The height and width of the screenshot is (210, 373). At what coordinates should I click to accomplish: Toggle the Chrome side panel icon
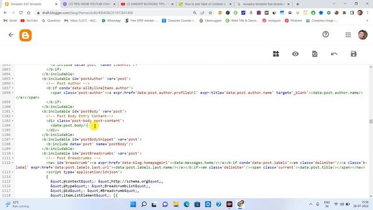pos(352,13)
